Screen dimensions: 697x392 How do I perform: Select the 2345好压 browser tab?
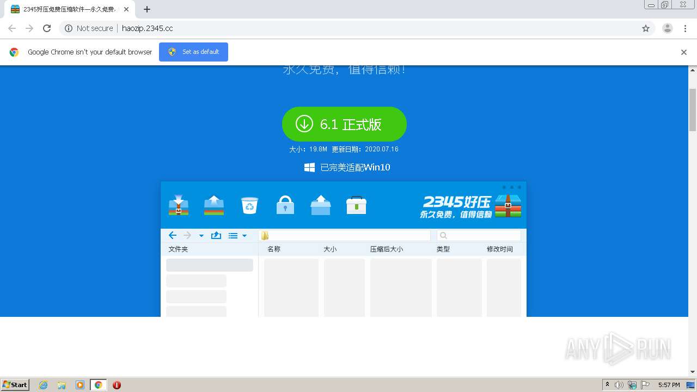[69, 9]
